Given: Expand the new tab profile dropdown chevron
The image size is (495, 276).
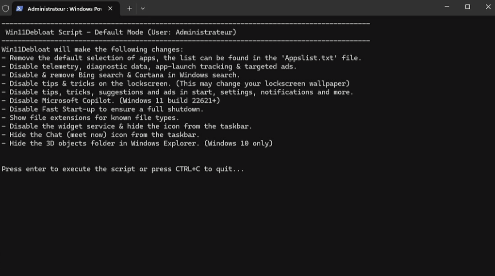Looking at the screenshot, I should (143, 9).
